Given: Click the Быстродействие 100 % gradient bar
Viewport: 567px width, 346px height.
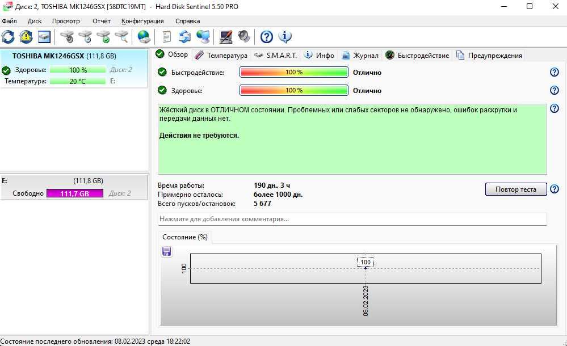Looking at the screenshot, I should [x=294, y=72].
